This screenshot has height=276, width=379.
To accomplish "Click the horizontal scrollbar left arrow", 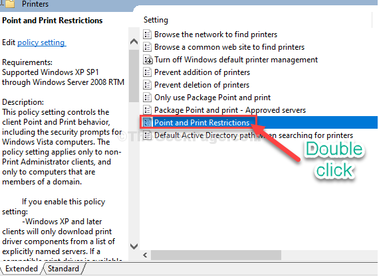I will click(145, 255).
